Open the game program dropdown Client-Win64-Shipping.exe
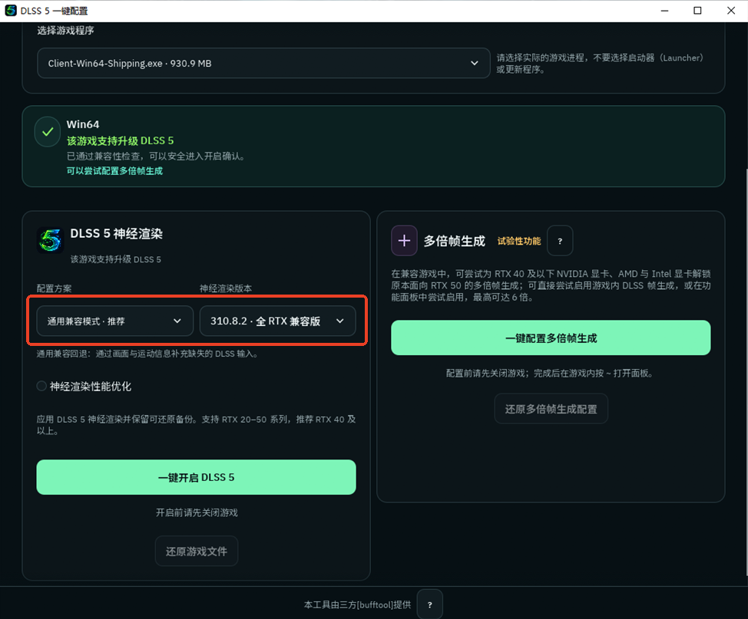 pyautogui.click(x=263, y=63)
